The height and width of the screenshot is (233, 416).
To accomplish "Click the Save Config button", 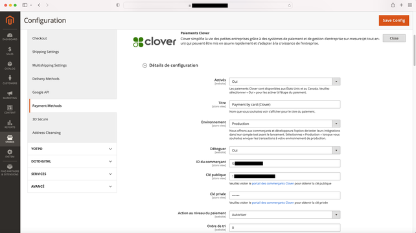I will 394,21.
